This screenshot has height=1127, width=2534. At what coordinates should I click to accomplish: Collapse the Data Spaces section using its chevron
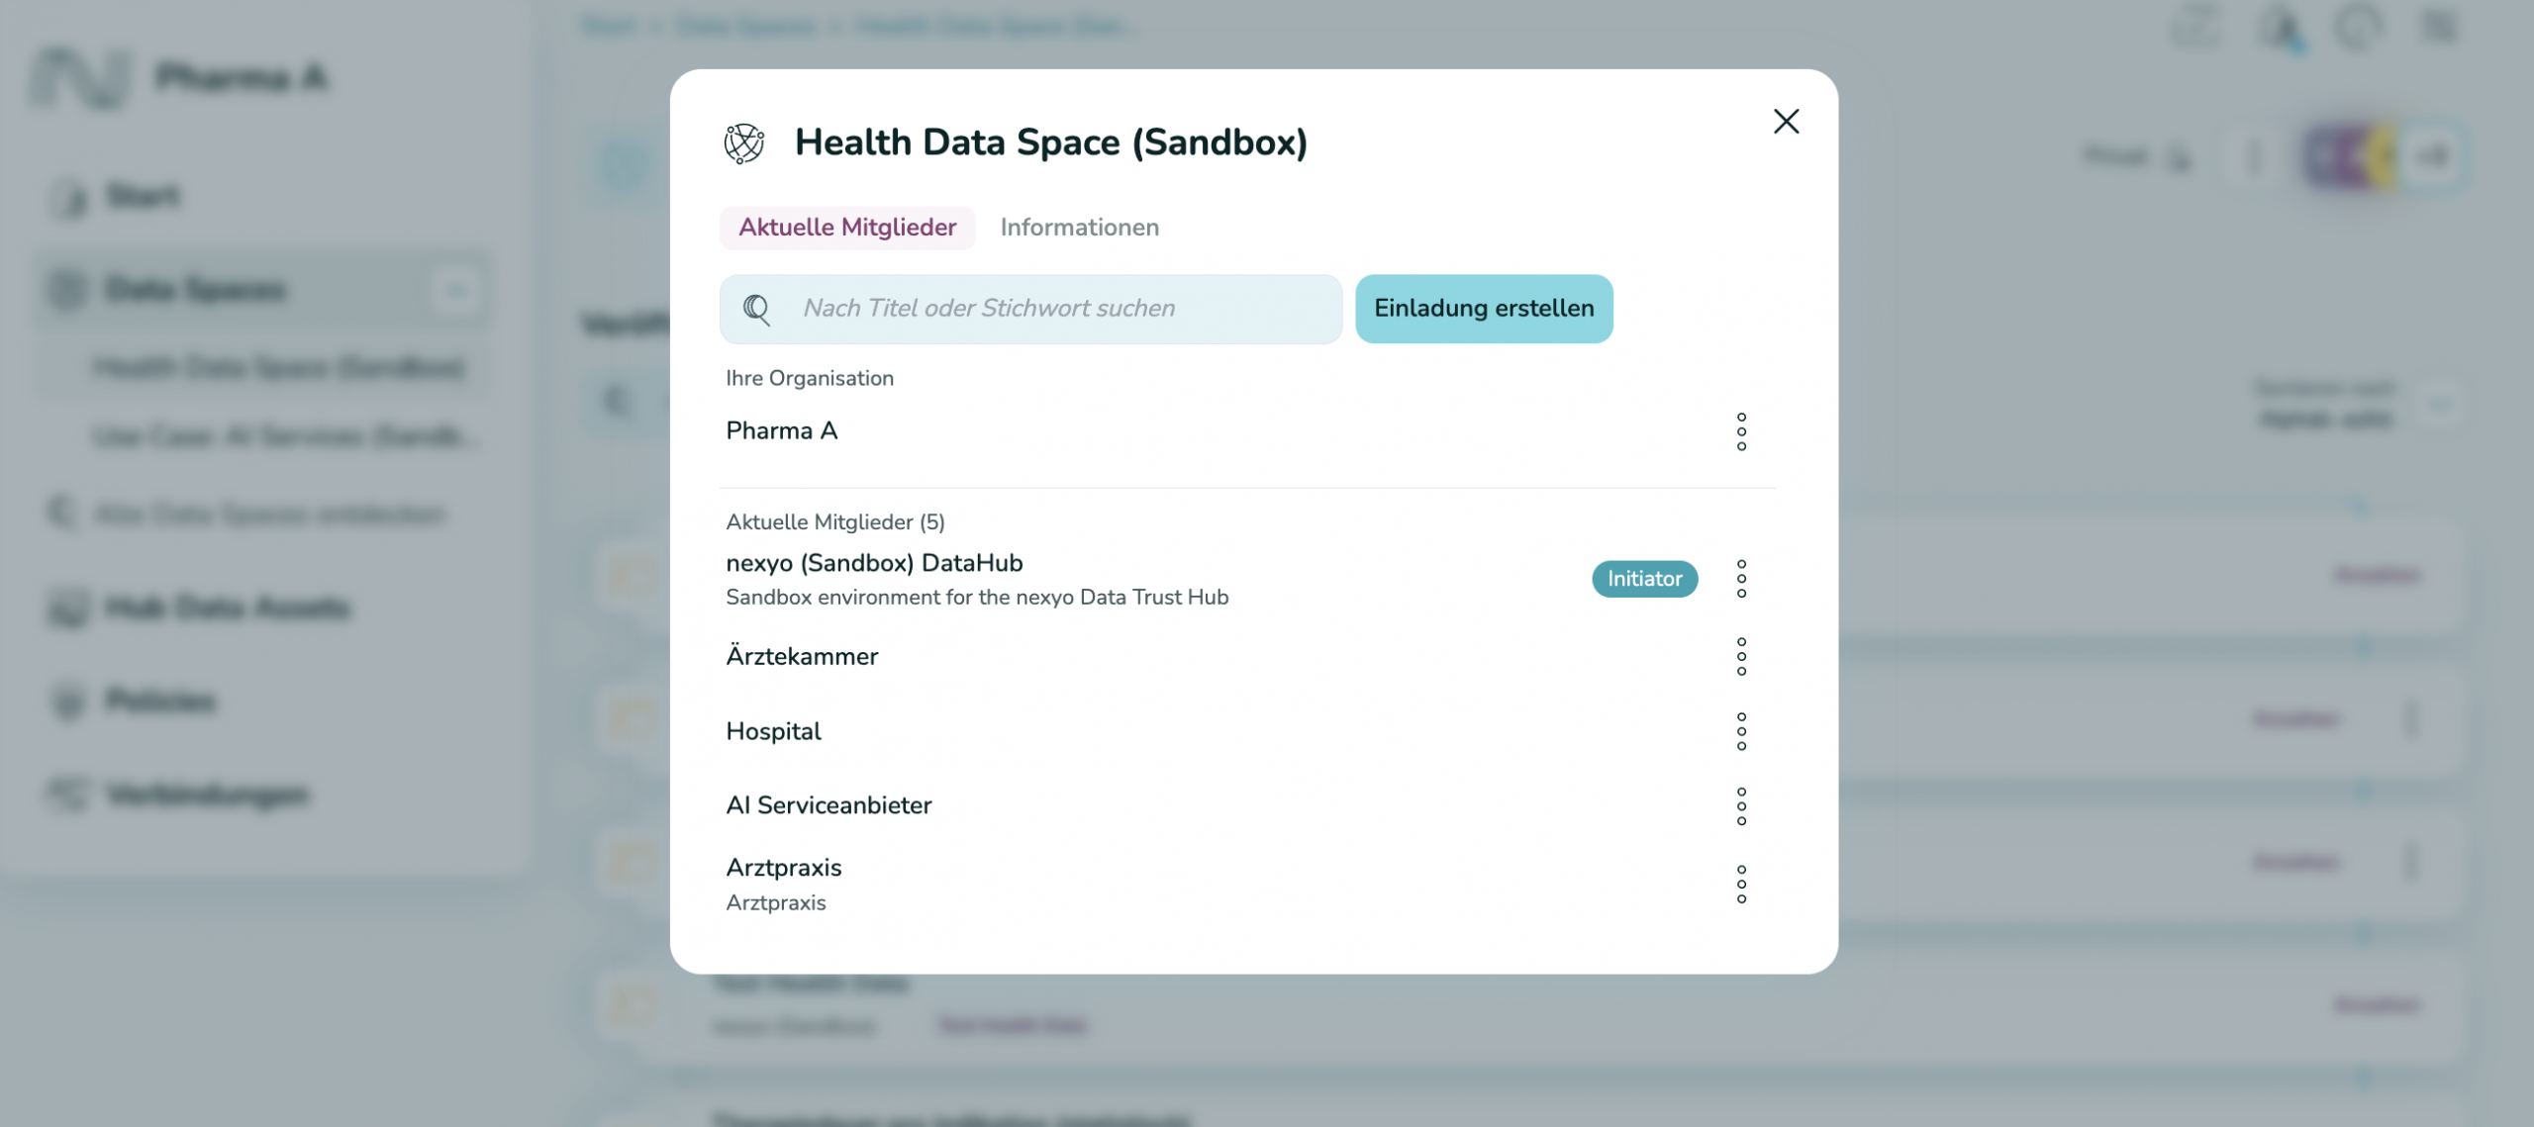point(456,290)
